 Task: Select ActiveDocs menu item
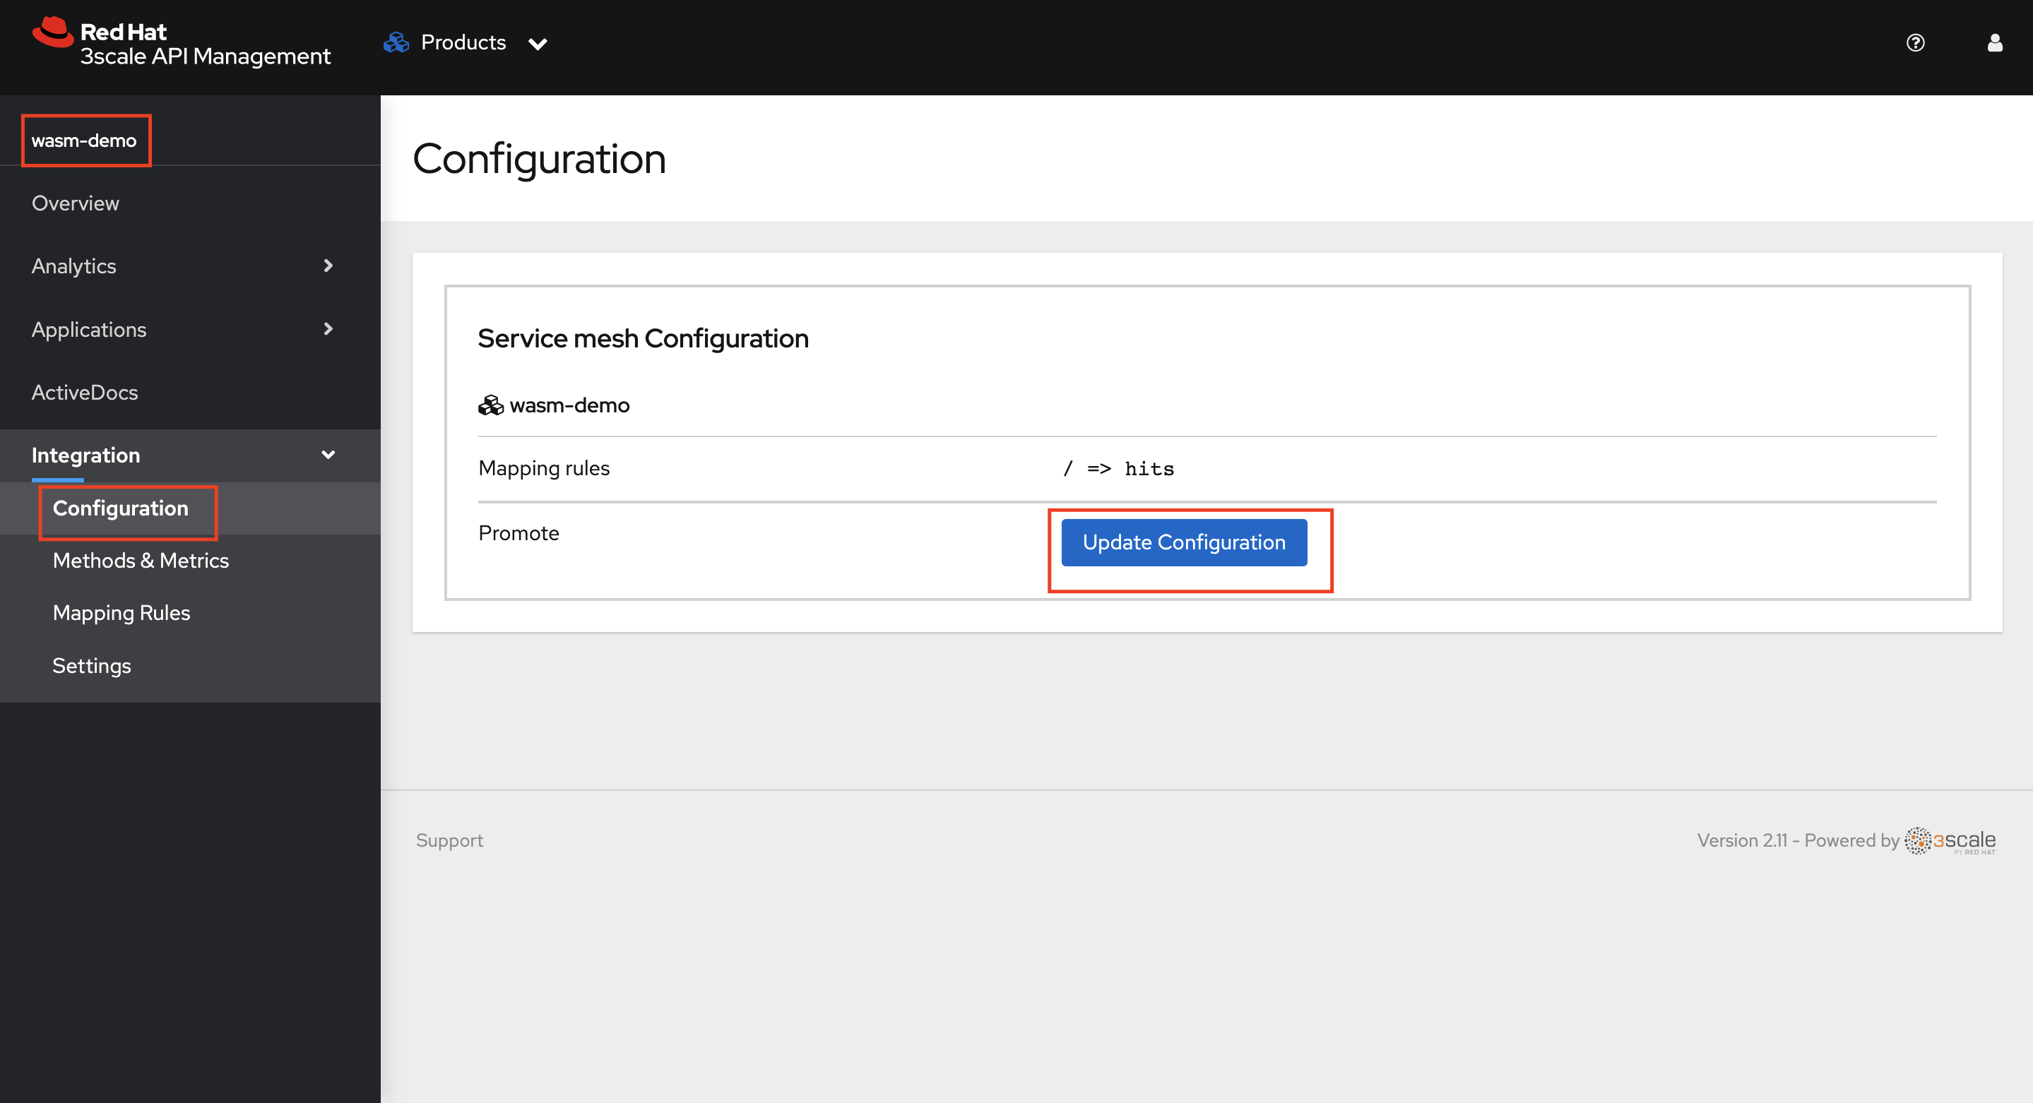[85, 393]
